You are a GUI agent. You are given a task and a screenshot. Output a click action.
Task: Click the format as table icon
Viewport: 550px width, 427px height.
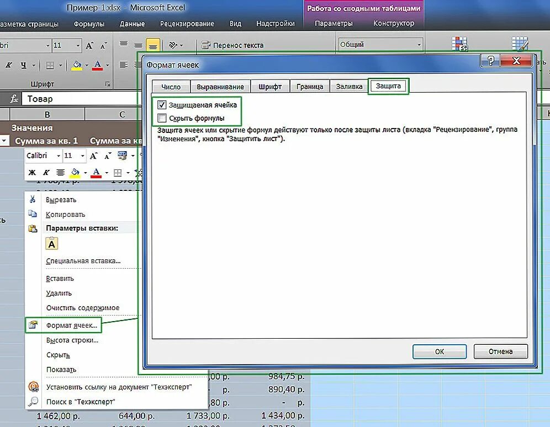(x=520, y=44)
